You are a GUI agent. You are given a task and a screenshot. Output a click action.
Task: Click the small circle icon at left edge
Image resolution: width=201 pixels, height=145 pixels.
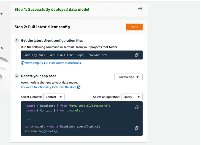(2, 48)
